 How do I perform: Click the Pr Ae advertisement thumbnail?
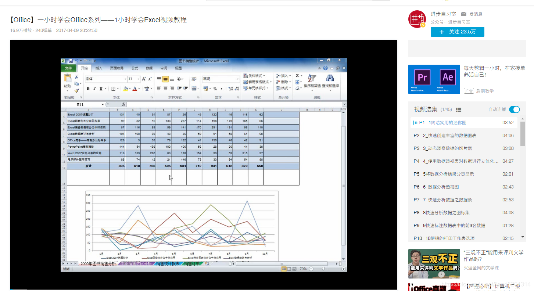tap(434, 80)
